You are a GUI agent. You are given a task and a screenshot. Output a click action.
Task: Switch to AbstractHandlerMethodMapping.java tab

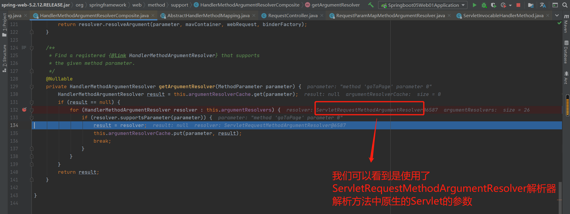click(x=208, y=16)
